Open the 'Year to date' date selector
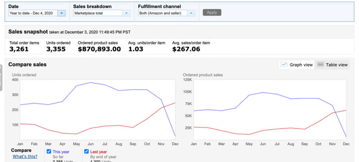 [33, 13]
